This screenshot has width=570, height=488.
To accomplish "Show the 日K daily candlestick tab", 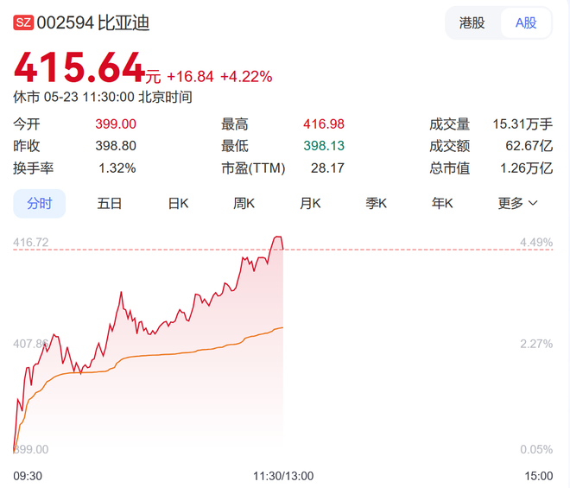I will point(179,204).
